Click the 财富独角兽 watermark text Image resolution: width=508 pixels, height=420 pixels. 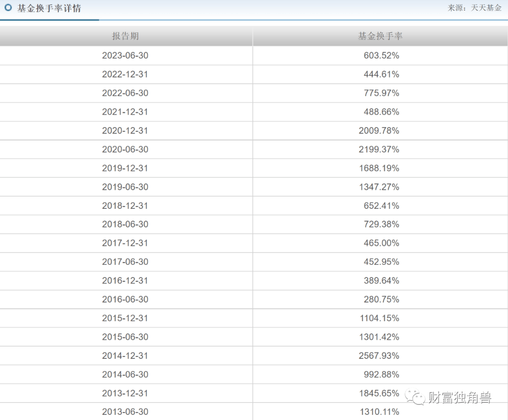point(460,398)
